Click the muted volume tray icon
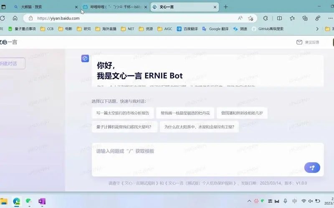334x208 pixels. 311,201
